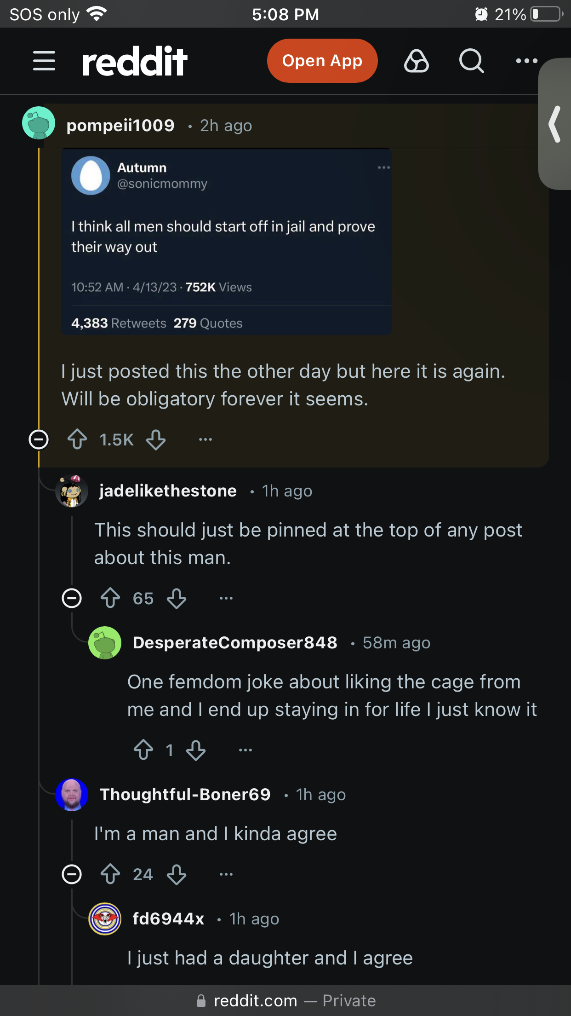Open more options on pompeii1009's comment
Viewport: 571px width, 1016px height.
tap(206, 439)
